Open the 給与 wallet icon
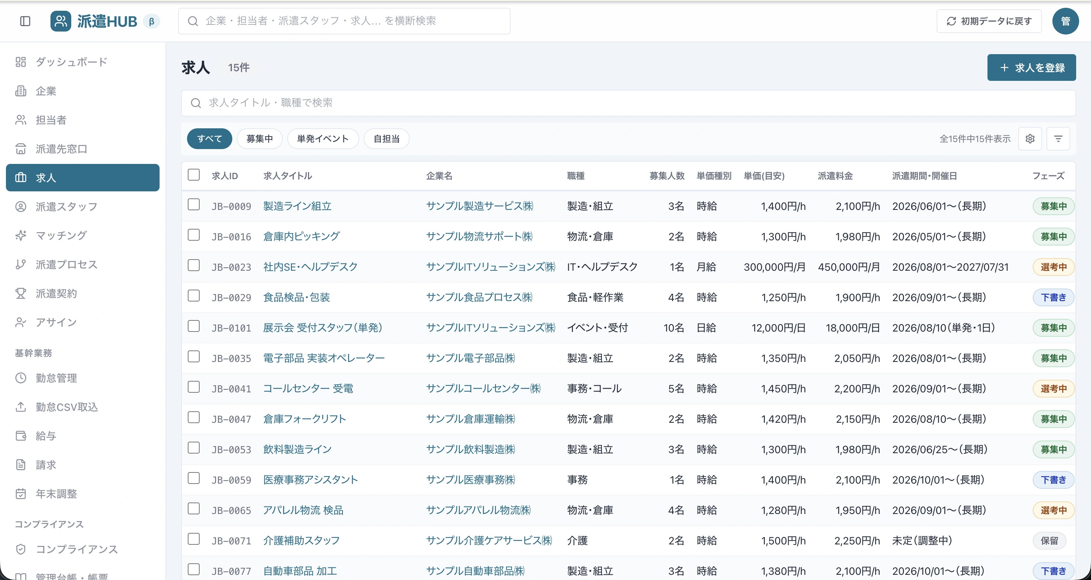 pos(21,436)
